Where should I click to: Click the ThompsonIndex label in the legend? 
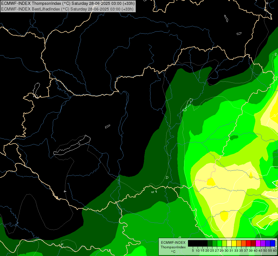coord(173,247)
